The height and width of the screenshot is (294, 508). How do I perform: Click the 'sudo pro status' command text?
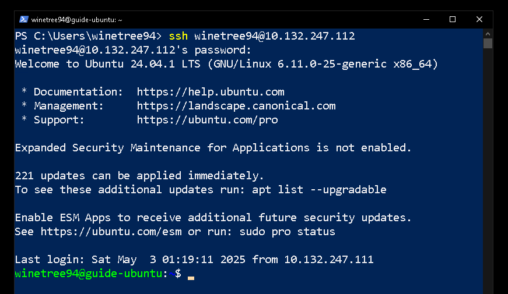pos(287,232)
